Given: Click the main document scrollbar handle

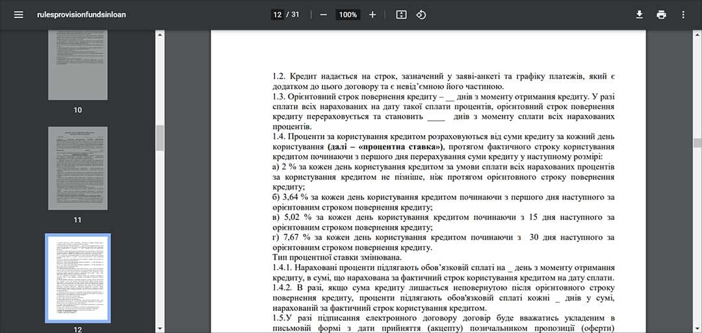Looking at the screenshot, I should pyautogui.click(x=697, y=143).
